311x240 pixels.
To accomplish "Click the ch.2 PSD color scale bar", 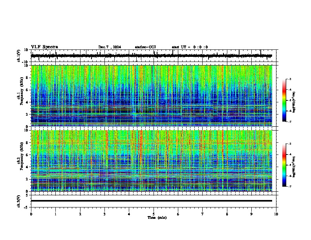I will (x=284, y=165).
